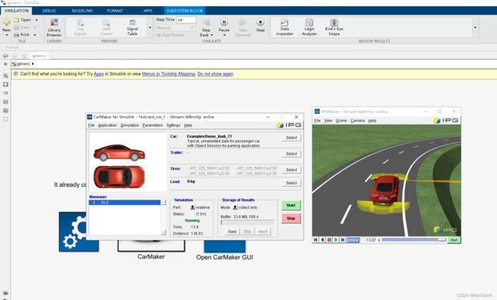The height and width of the screenshot is (300, 497).
Task: Expand the Review Results gallery arrow
Action: click(x=475, y=28)
